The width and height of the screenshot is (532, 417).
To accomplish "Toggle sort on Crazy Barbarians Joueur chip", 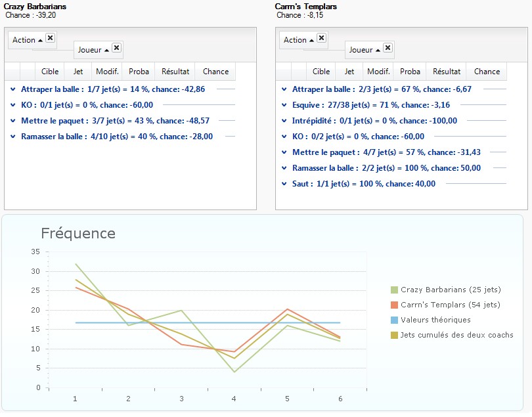I will (90, 50).
